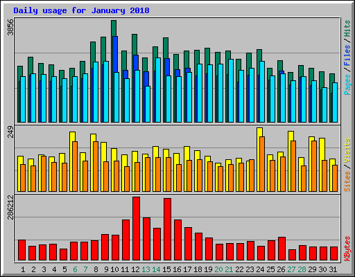Click day label 26 on the x-axis
The image size is (355, 277).
point(281,269)
